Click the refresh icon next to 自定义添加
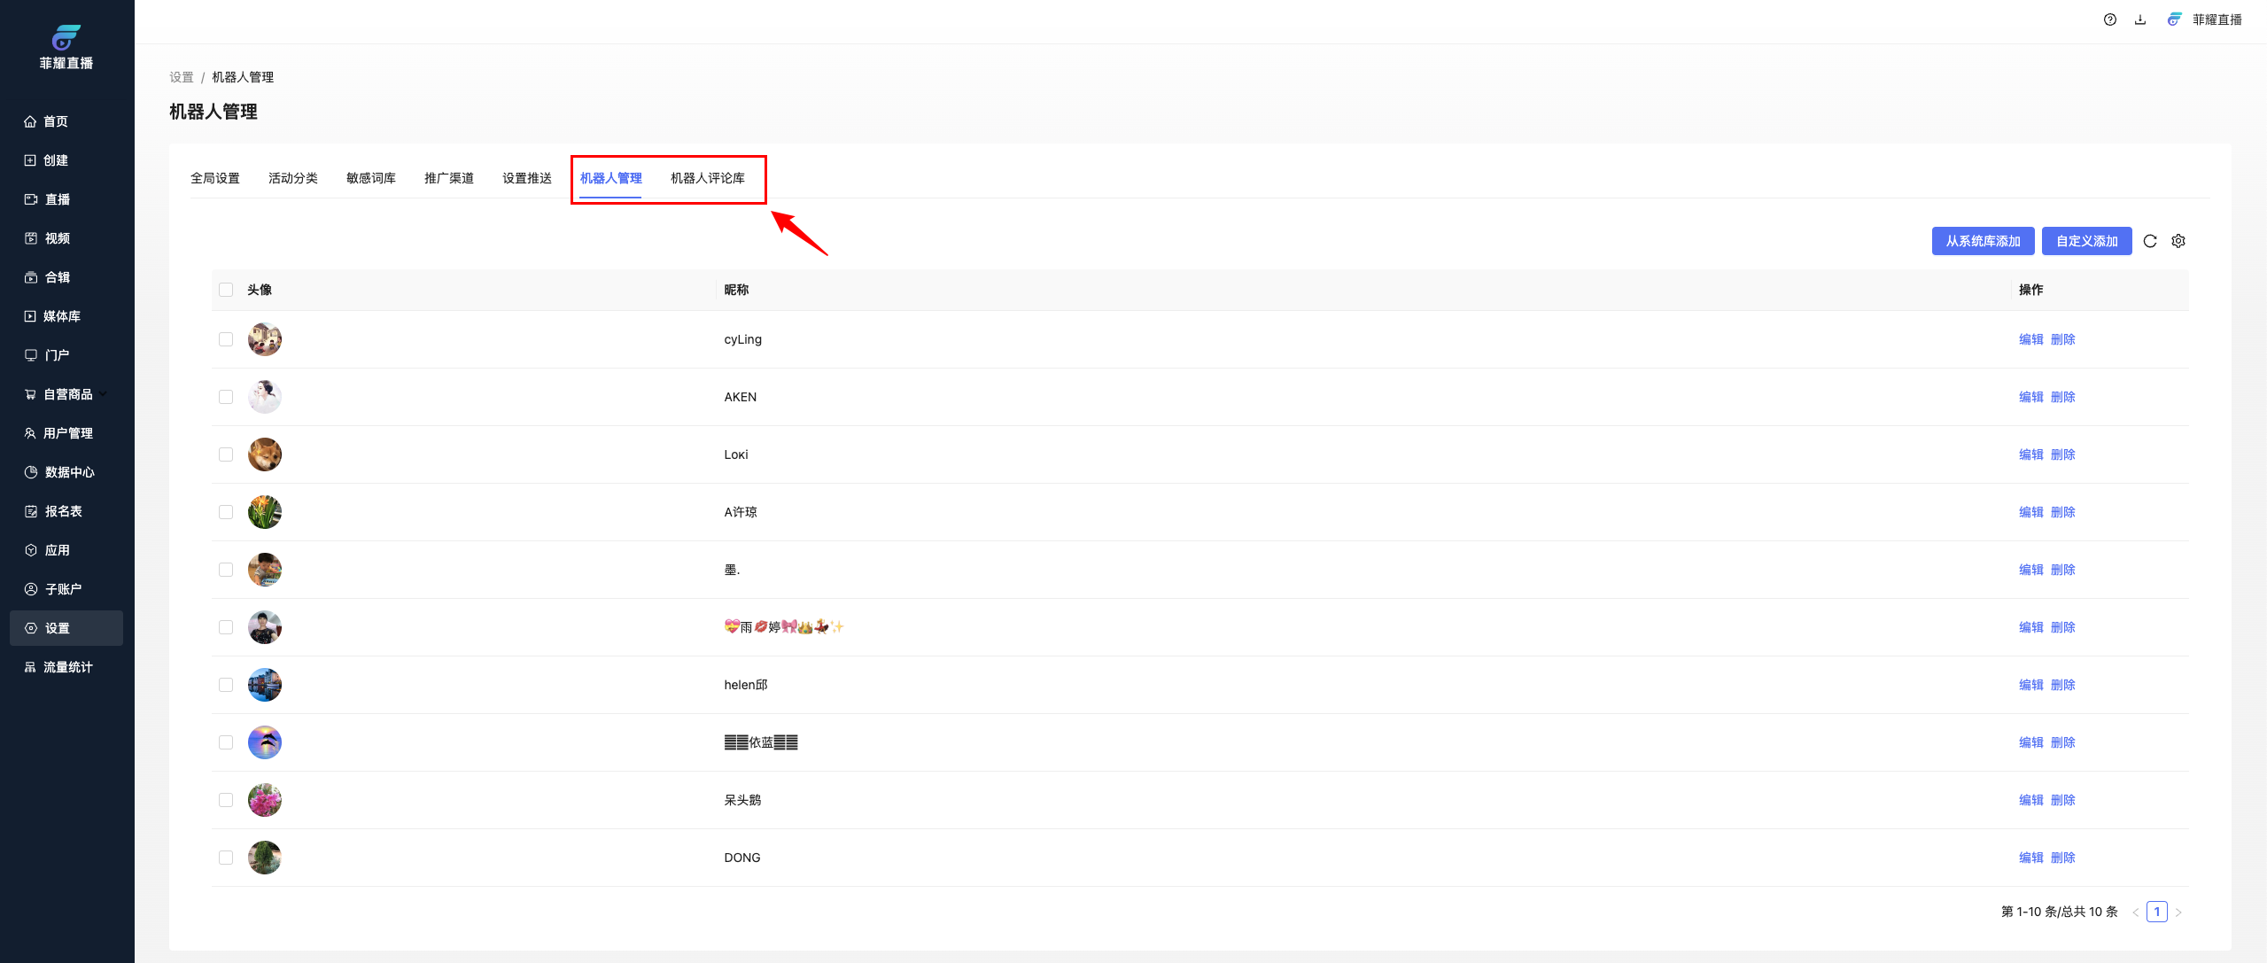The height and width of the screenshot is (963, 2267). [x=2150, y=241]
